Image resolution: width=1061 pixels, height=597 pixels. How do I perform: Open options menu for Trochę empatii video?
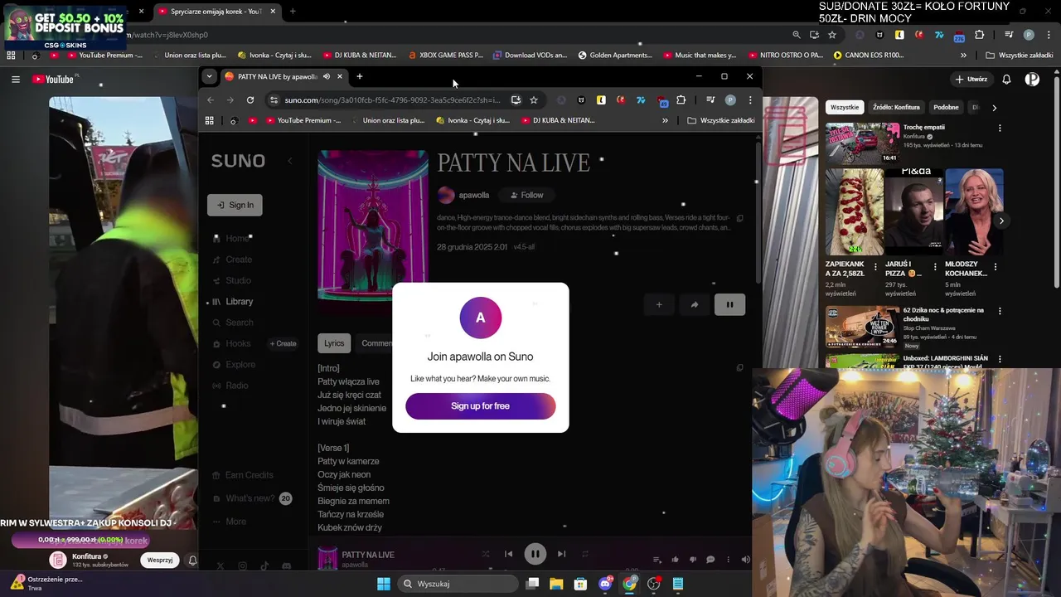coord(1000,128)
